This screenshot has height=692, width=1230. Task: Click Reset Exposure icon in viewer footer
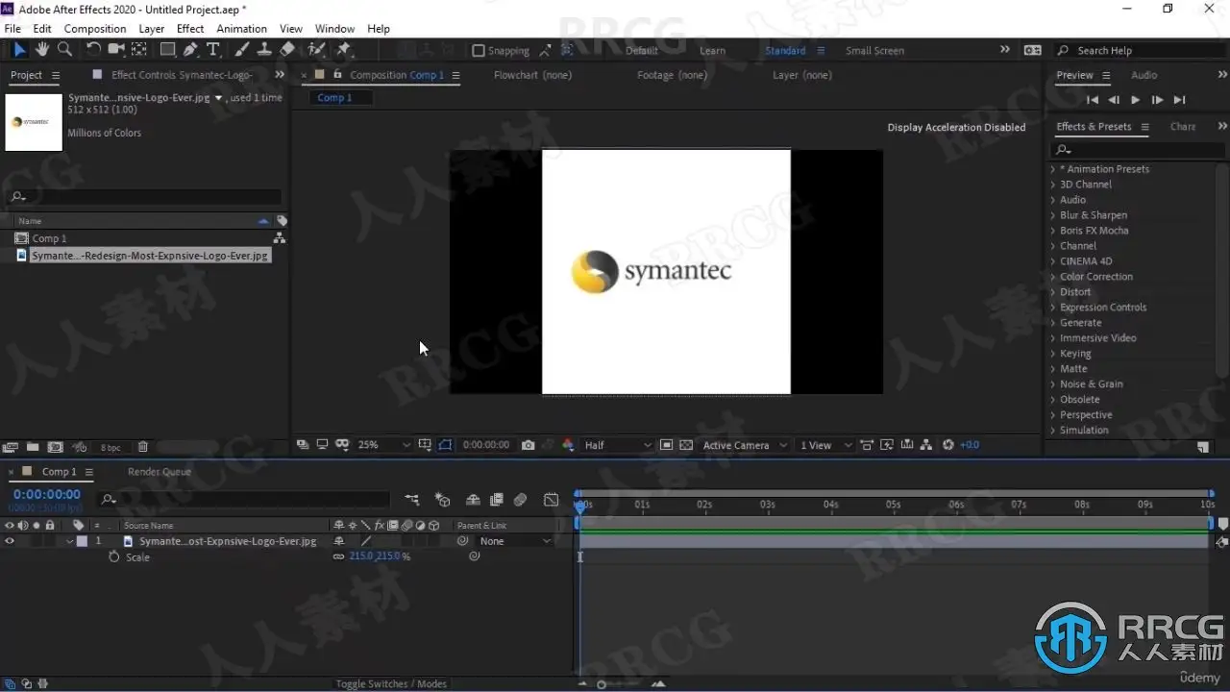pyautogui.click(x=948, y=445)
